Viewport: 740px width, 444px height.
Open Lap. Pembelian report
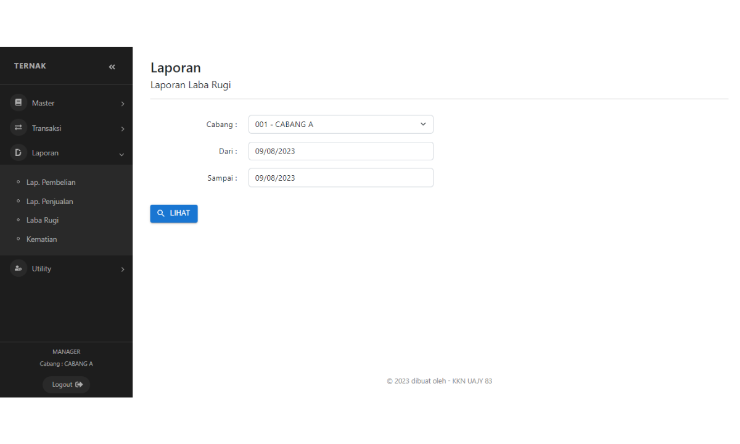(51, 183)
